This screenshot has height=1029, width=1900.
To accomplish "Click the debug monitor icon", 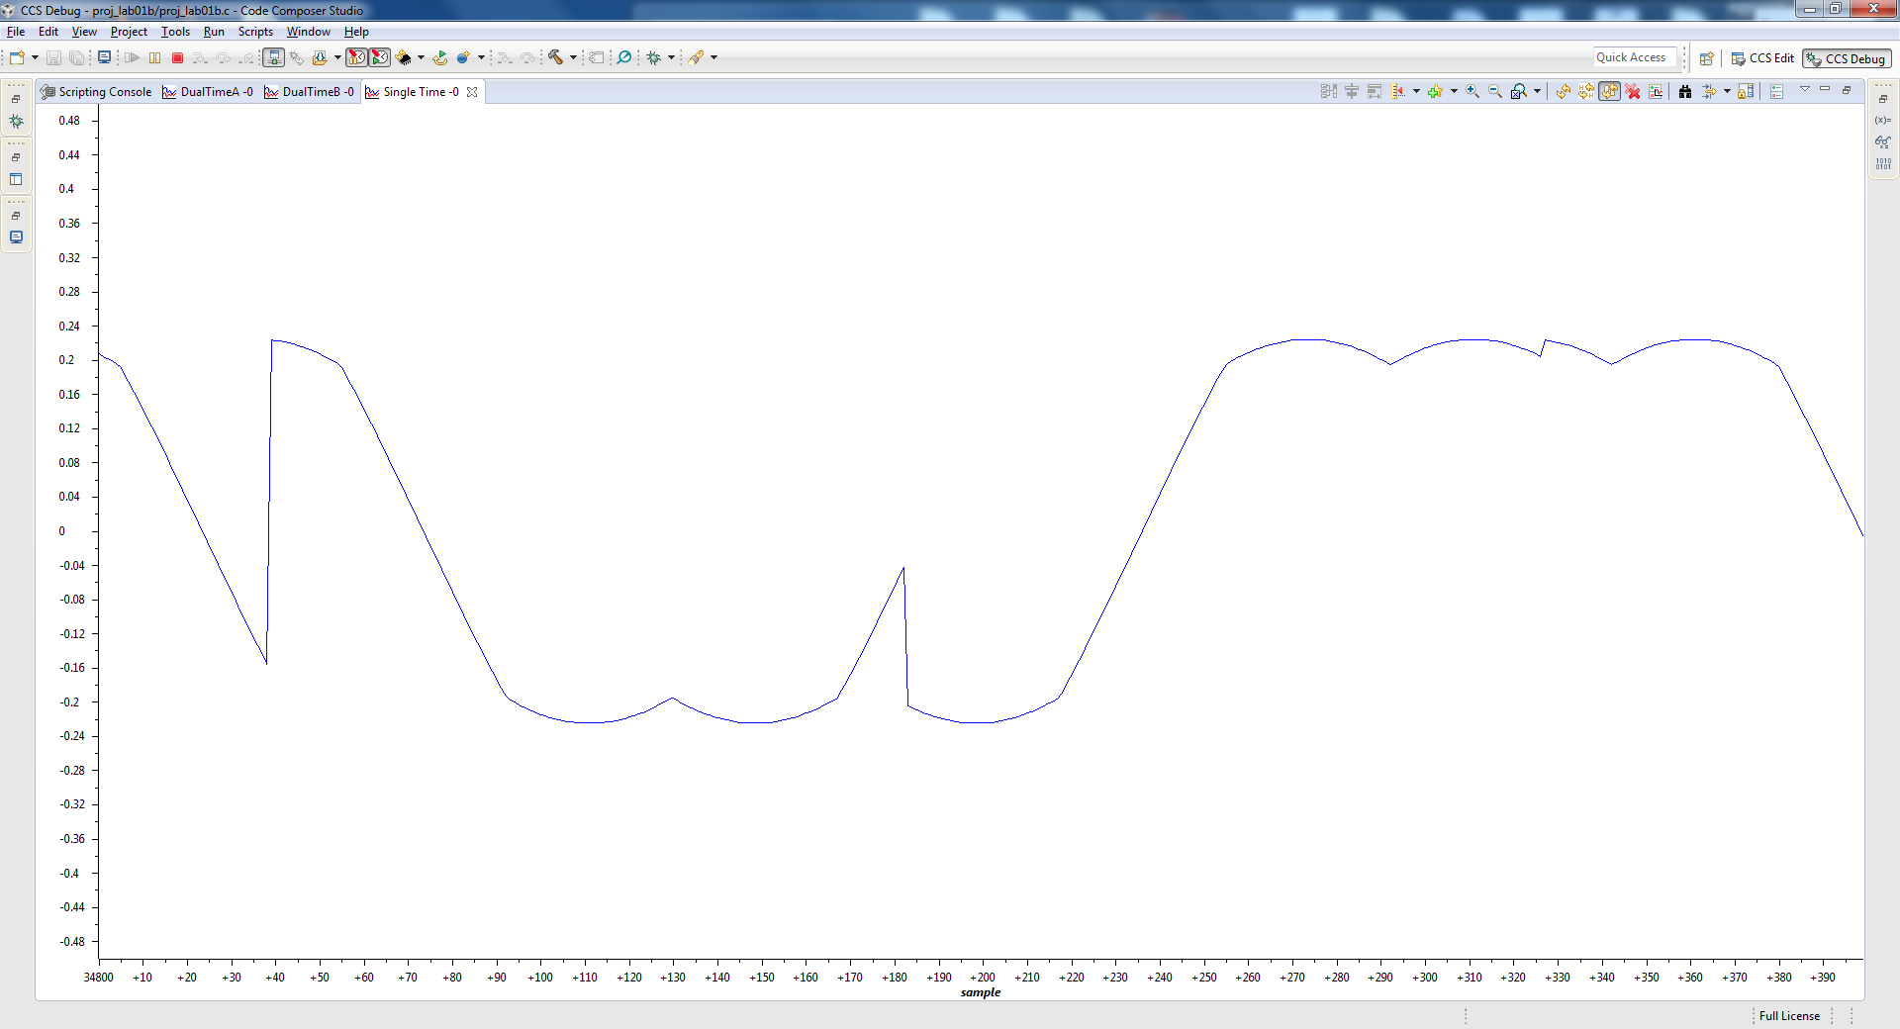I will pyautogui.click(x=104, y=57).
